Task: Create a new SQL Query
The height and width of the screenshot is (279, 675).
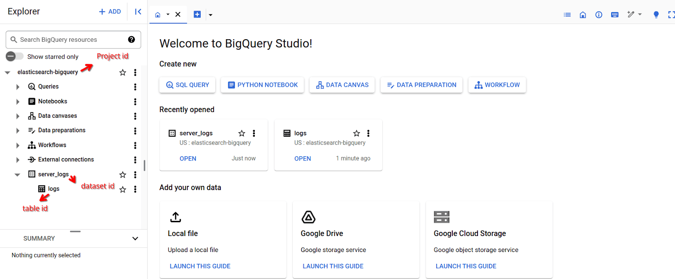Action: [x=187, y=85]
